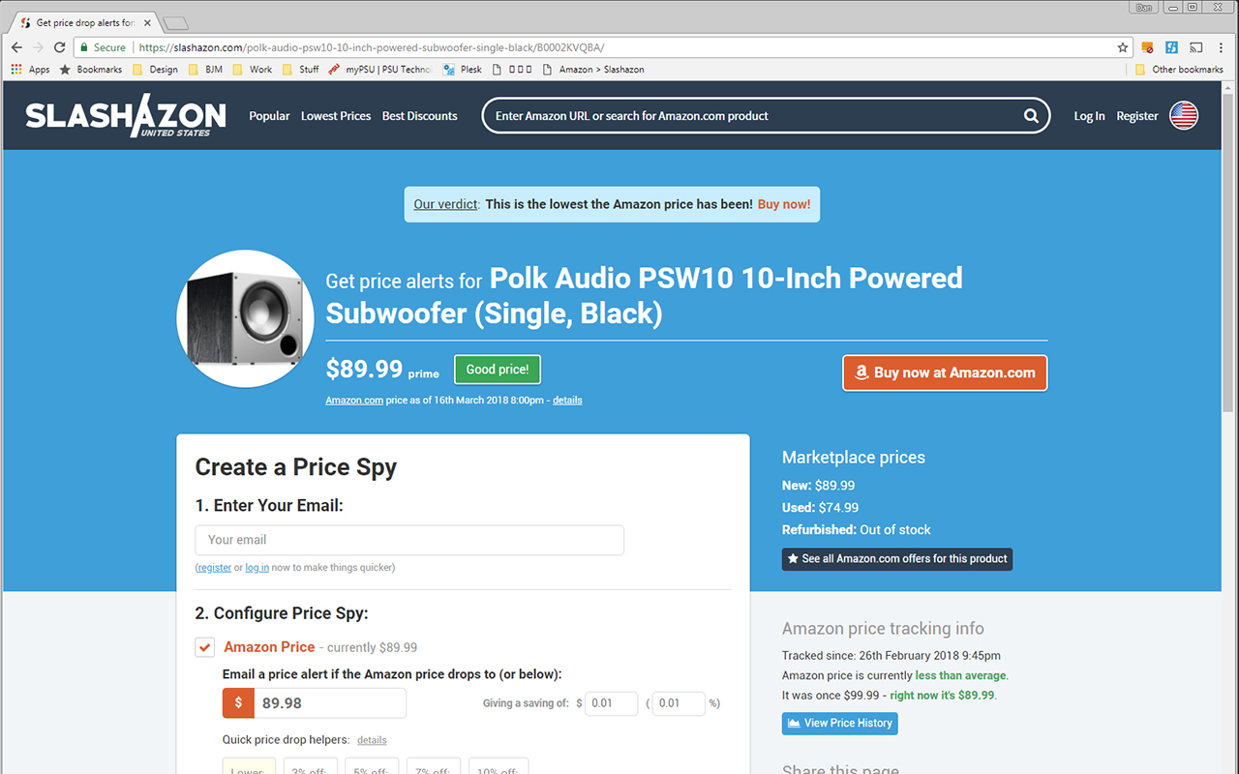Open the Lowest Prices menu item

[x=336, y=116]
